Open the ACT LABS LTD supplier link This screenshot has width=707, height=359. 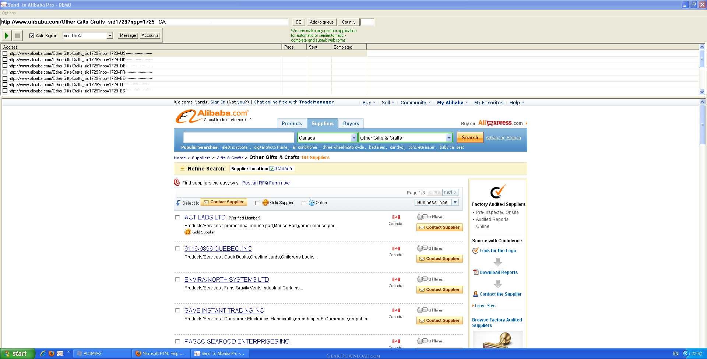205,218
